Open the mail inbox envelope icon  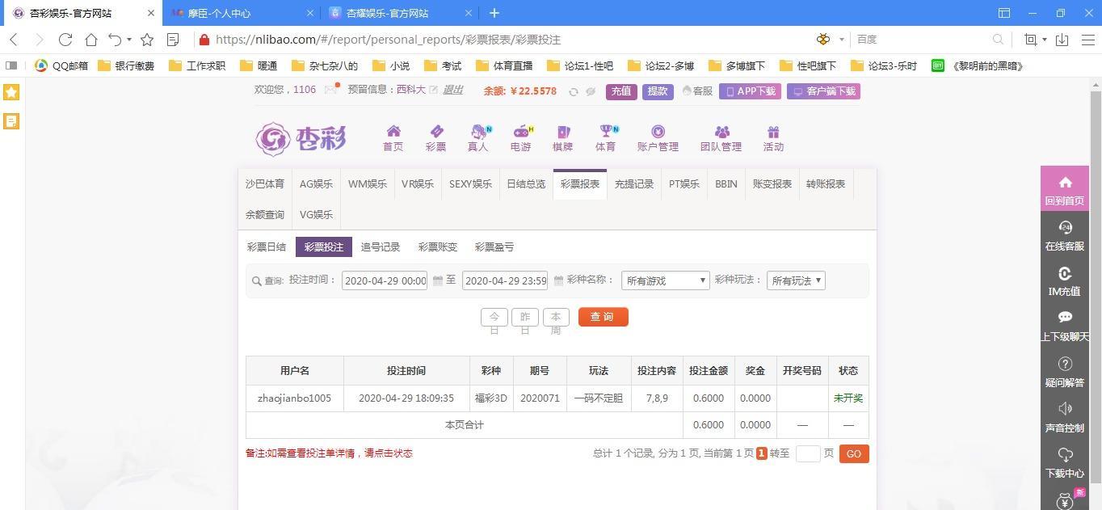point(330,91)
